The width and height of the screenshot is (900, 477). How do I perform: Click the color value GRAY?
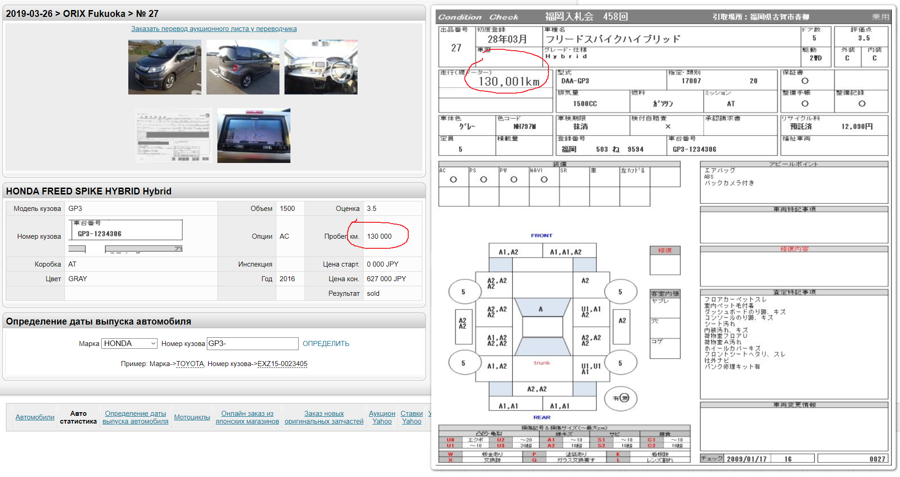[x=78, y=279]
